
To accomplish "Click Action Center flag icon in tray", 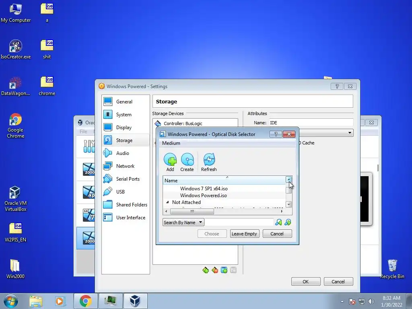I will (x=352, y=301).
